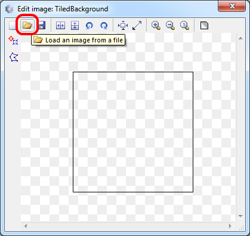Click the horizontal scrollbar left arrow
This screenshot has height=236, width=250.
26,226
